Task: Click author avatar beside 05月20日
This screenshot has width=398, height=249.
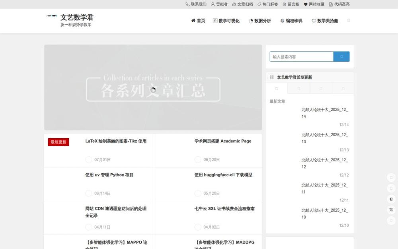Action: point(198,193)
